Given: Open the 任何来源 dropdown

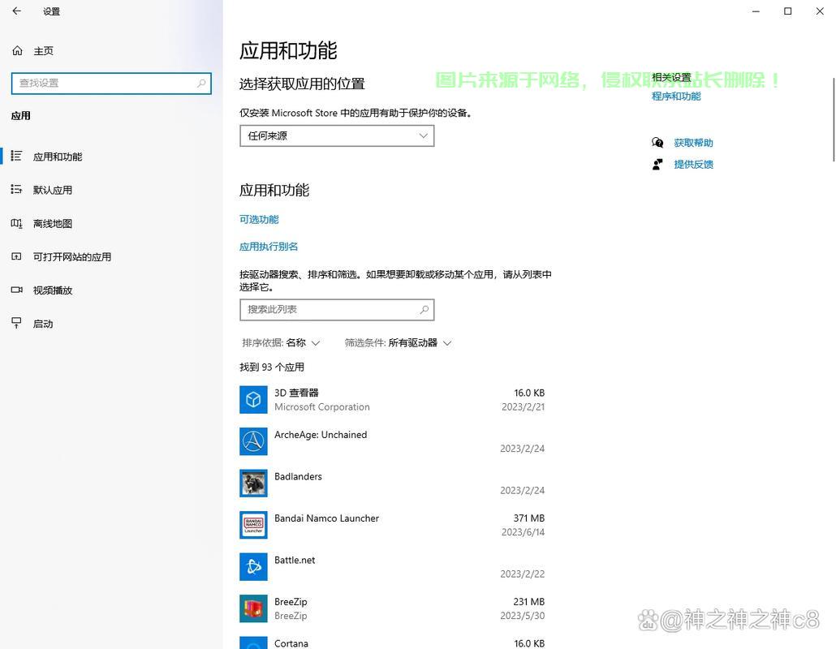Looking at the screenshot, I should (x=337, y=136).
